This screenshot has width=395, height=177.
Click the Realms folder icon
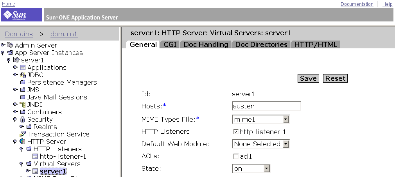[29, 127]
